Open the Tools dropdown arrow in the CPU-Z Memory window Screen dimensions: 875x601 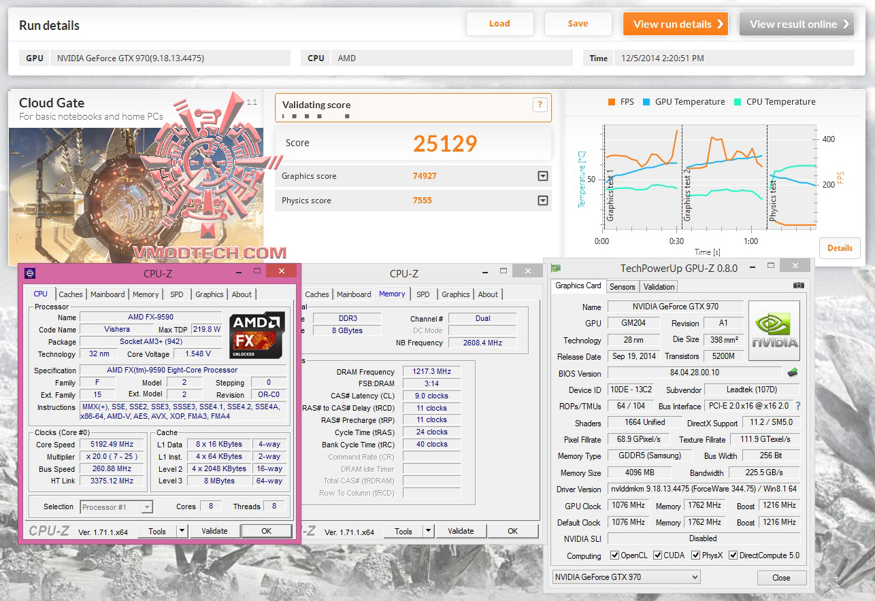pos(428,531)
